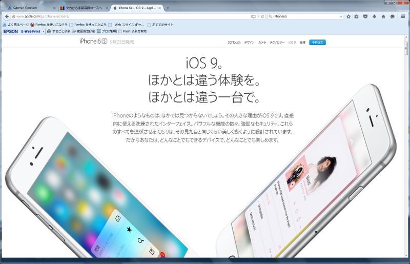Click the よく見るページ bookmark icon
This screenshot has height=264, width=410.
pos(5,25)
